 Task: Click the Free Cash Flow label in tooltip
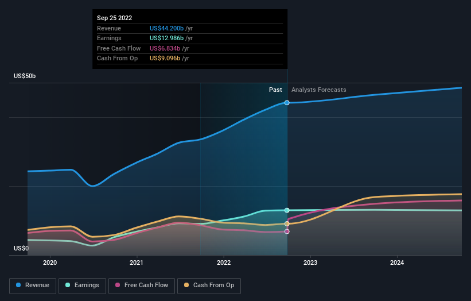(x=119, y=48)
